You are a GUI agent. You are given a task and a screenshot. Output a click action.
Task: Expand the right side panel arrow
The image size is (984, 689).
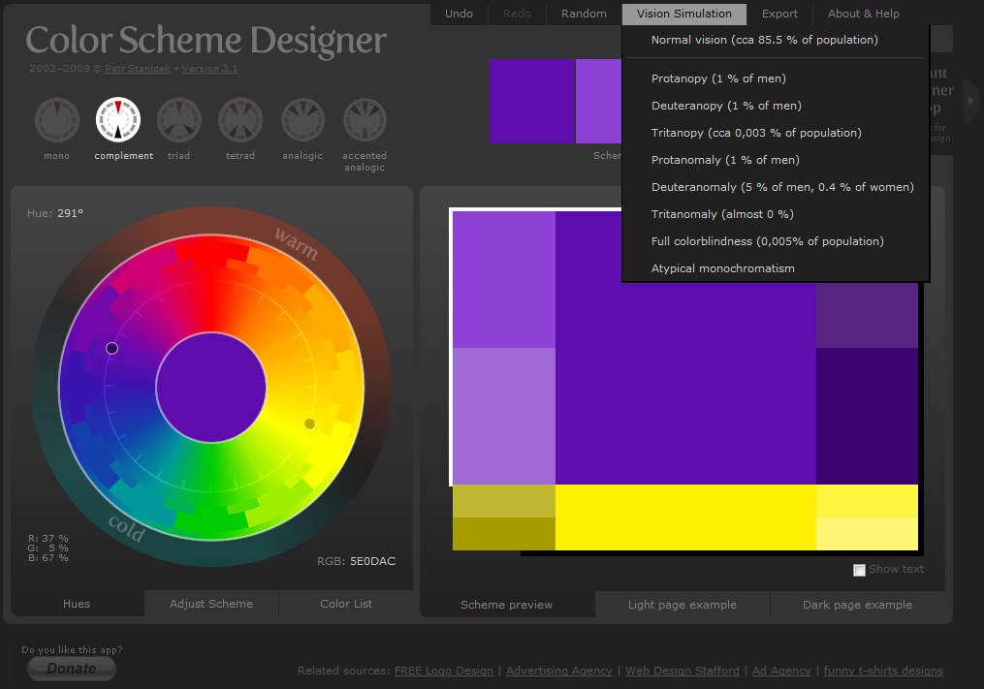970,101
